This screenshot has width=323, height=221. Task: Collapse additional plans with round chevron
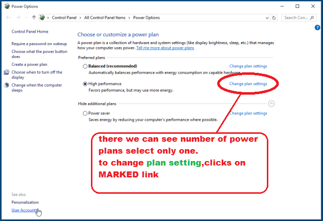[x=271, y=104]
